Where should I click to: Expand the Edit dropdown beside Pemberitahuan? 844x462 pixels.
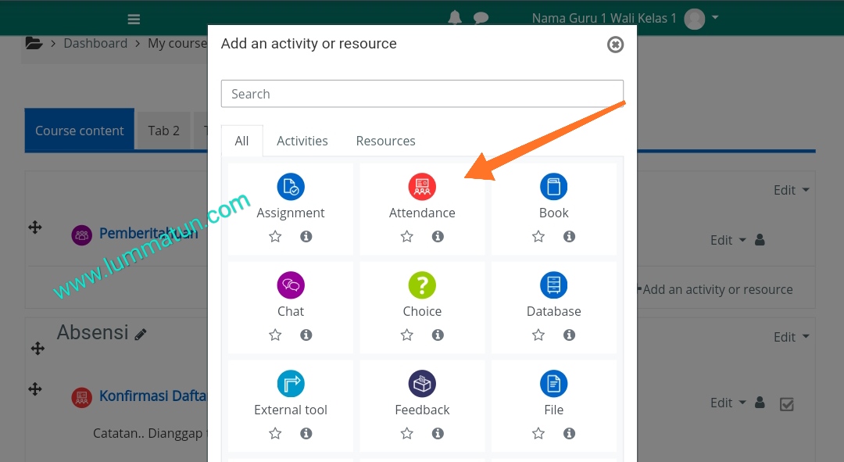click(728, 240)
